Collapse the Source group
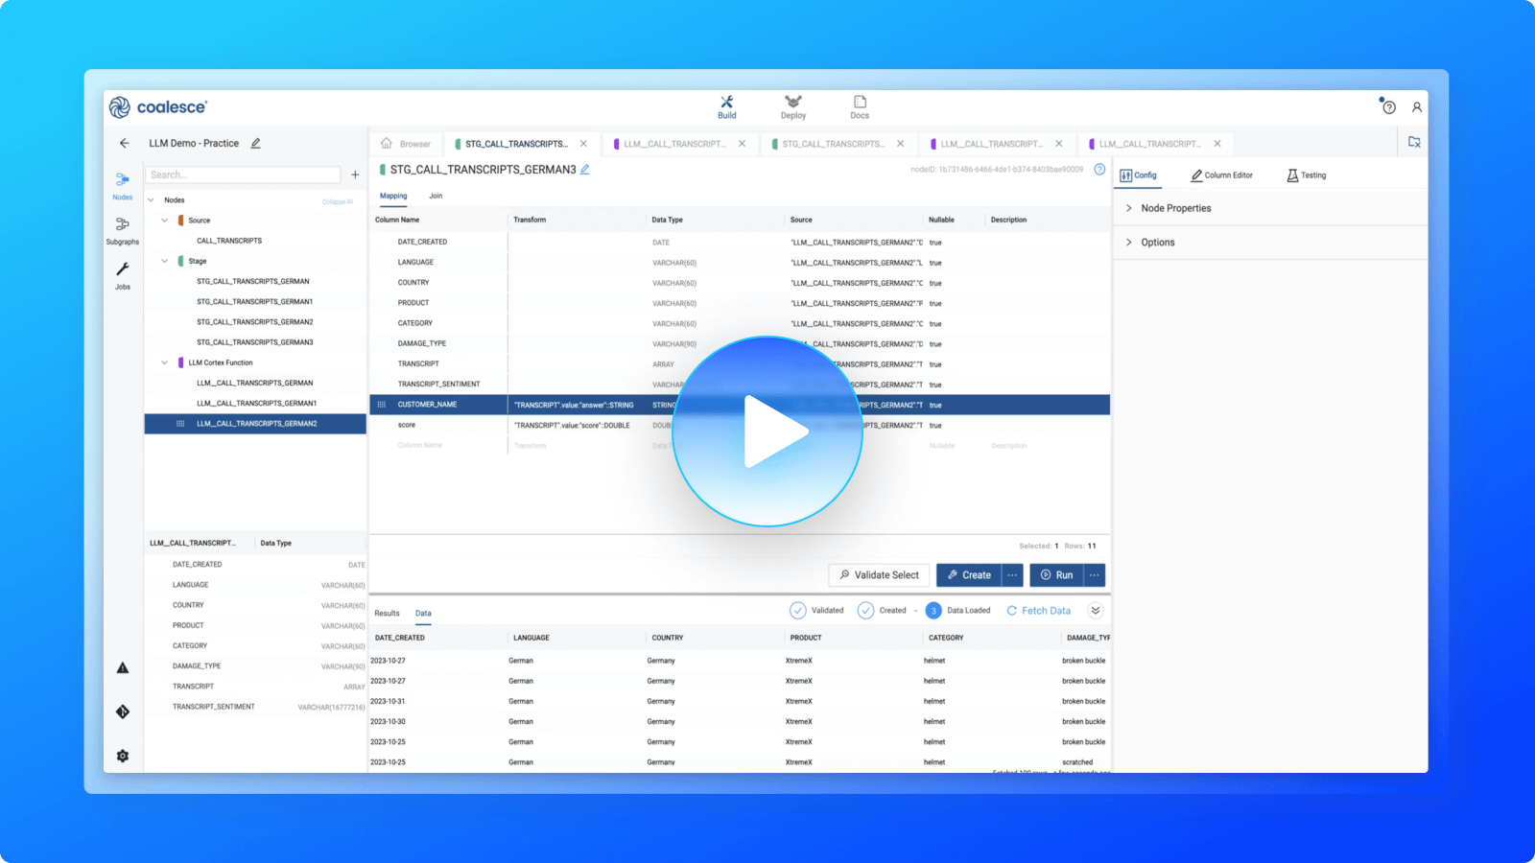 click(164, 221)
